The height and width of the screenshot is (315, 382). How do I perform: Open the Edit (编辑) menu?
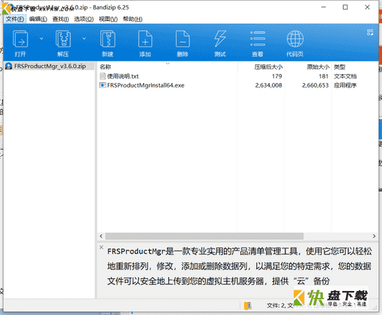tap(38, 19)
